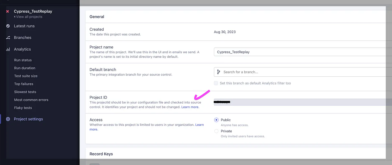Open the Search for a branch combo box
Viewport: 392px width, 165px height.
click(303, 72)
